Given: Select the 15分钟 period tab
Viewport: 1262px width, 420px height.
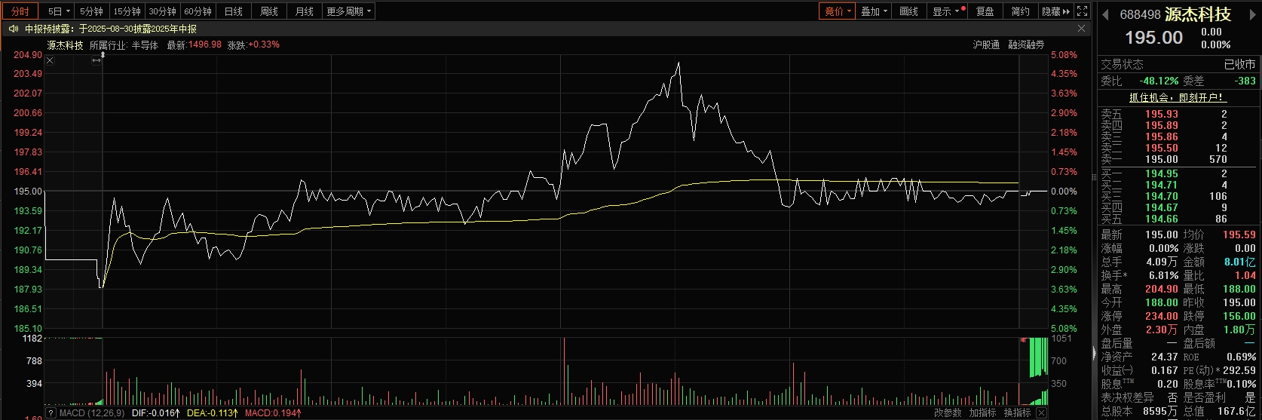Looking at the screenshot, I should (x=127, y=11).
